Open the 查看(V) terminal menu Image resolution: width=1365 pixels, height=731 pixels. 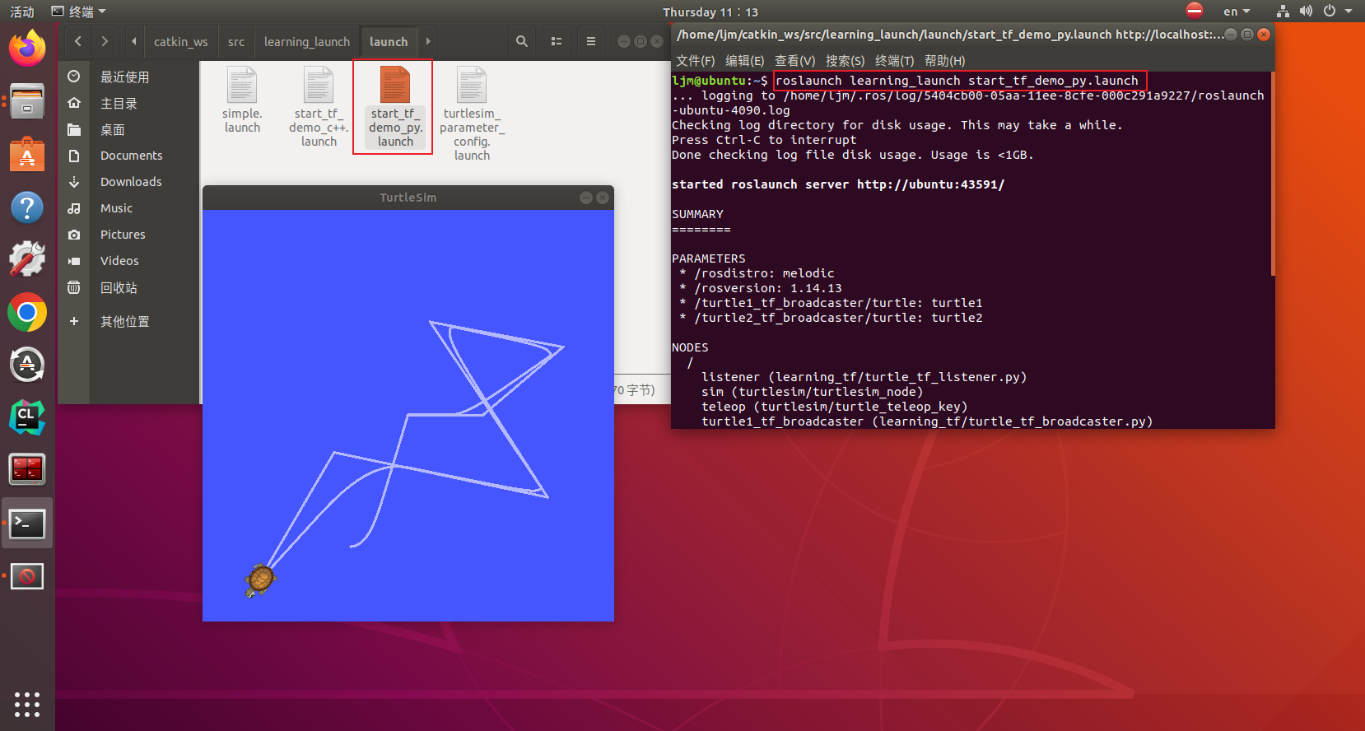795,61
